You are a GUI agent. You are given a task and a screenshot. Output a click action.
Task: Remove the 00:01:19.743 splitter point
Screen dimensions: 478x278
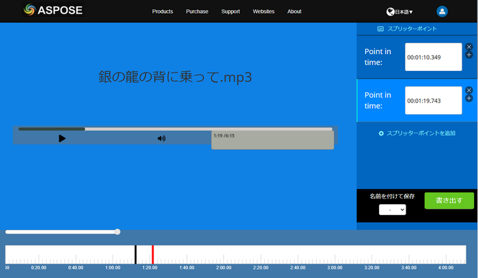469,90
